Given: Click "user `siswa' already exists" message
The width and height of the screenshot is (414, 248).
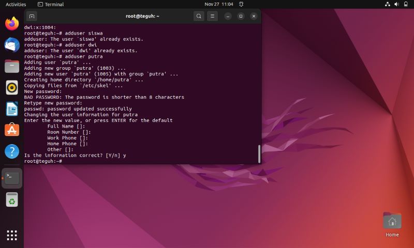Looking at the screenshot, I should coord(84,39).
